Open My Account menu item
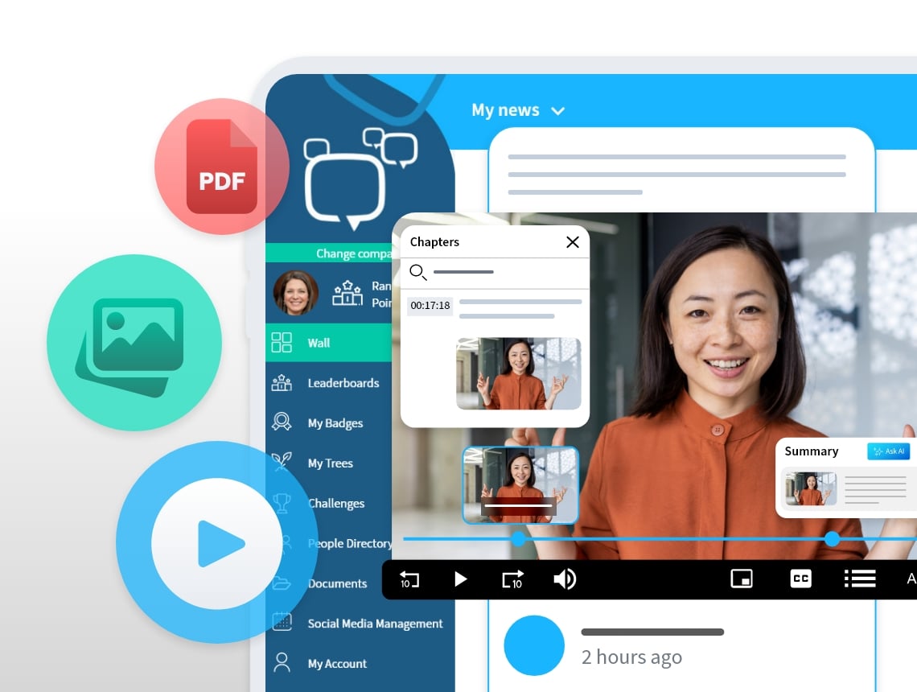 point(337,663)
